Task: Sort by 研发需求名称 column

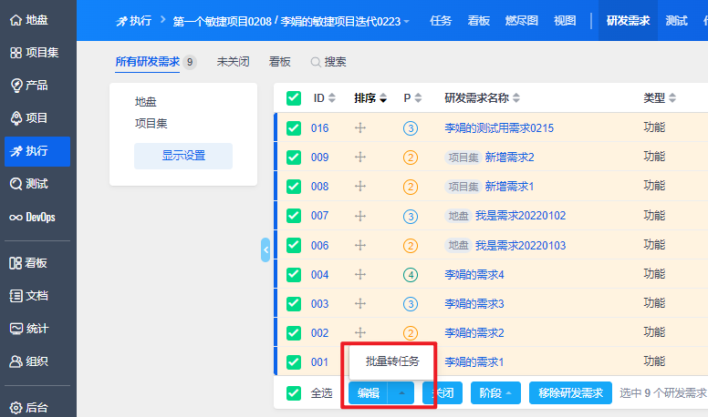Action: (x=483, y=97)
